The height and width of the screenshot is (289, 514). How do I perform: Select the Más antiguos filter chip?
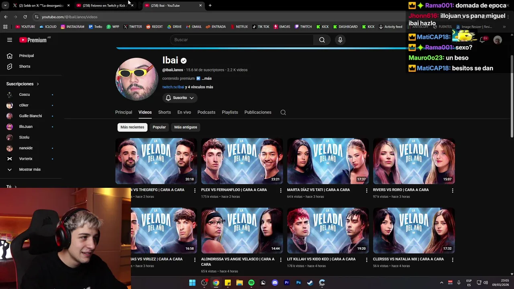pos(186,127)
